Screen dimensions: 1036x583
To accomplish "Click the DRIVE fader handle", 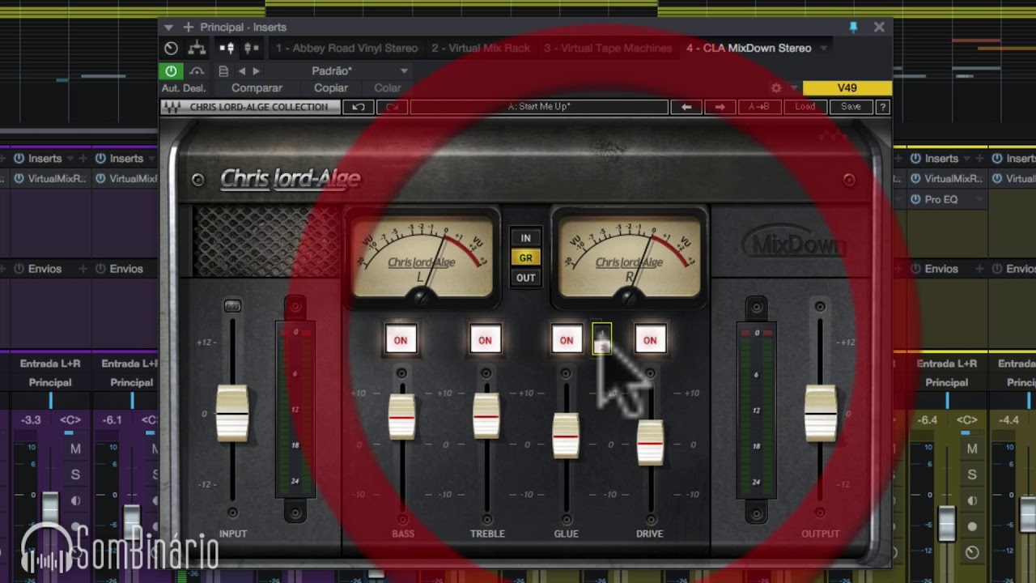I will click(x=650, y=443).
